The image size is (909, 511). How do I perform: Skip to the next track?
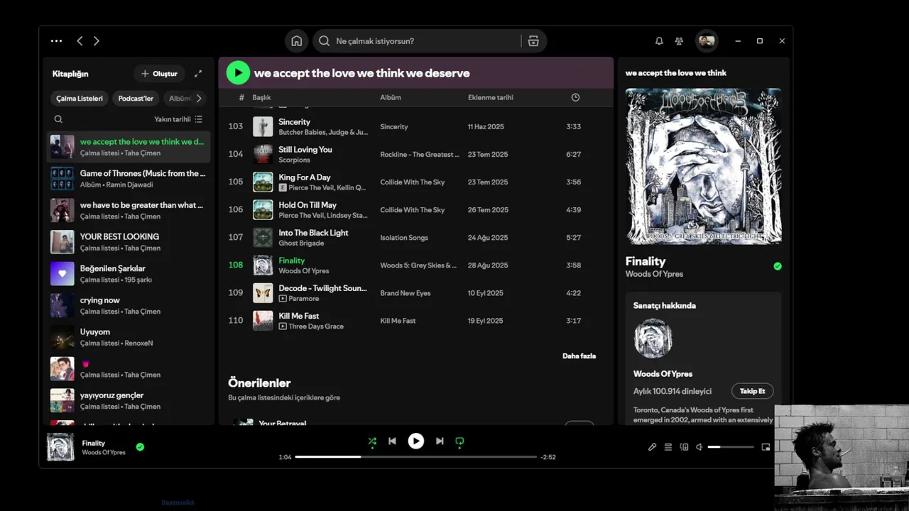pos(440,441)
